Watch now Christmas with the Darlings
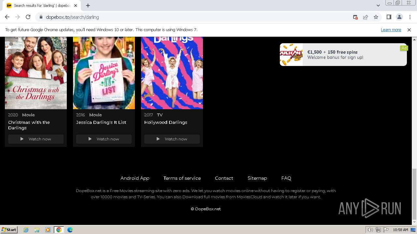The width and height of the screenshot is (417, 234). pyautogui.click(x=36, y=139)
